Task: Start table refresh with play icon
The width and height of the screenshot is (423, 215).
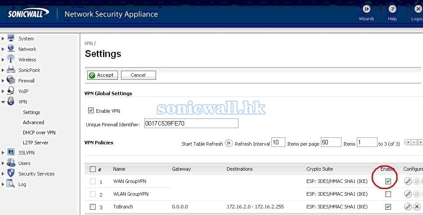Action: pos(228,143)
